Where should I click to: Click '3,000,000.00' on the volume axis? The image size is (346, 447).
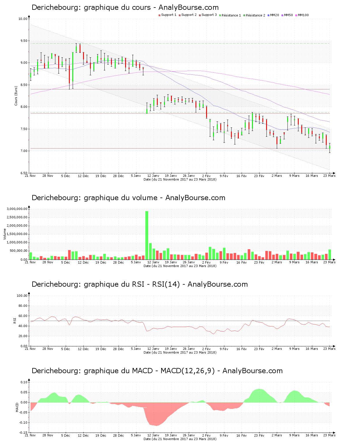(x=18, y=209)
